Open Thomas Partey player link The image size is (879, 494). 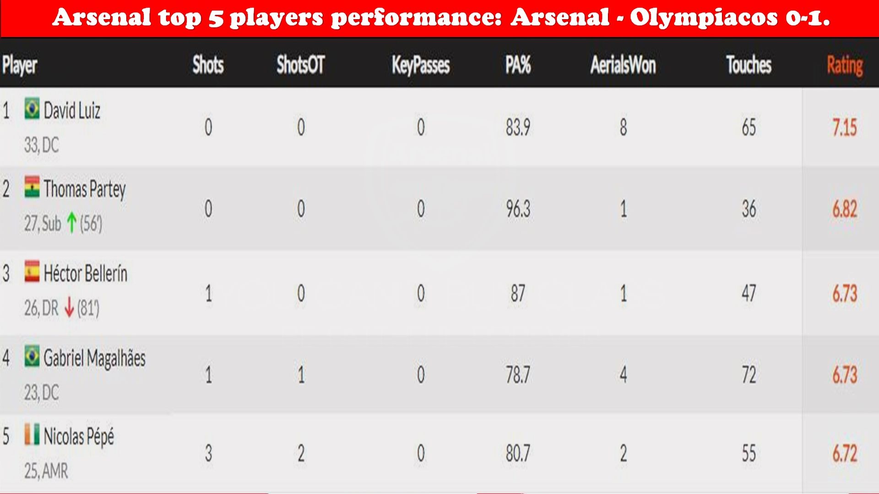85,189
